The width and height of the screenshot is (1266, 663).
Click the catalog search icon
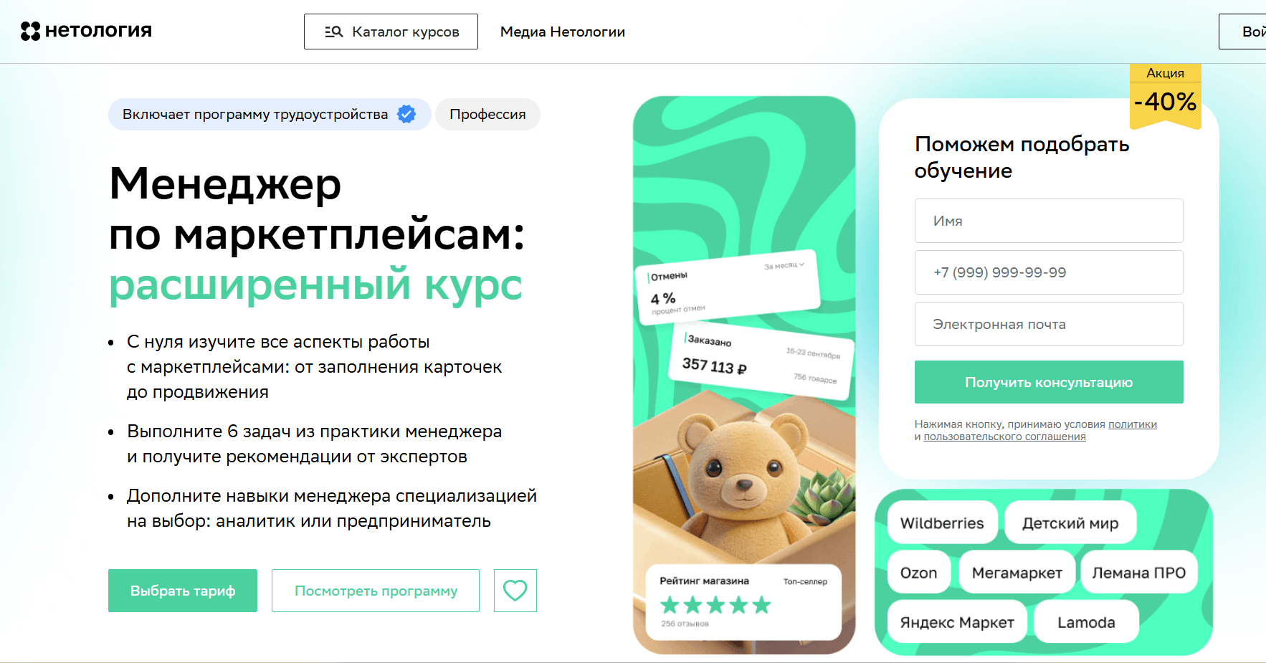pos(333,32)
